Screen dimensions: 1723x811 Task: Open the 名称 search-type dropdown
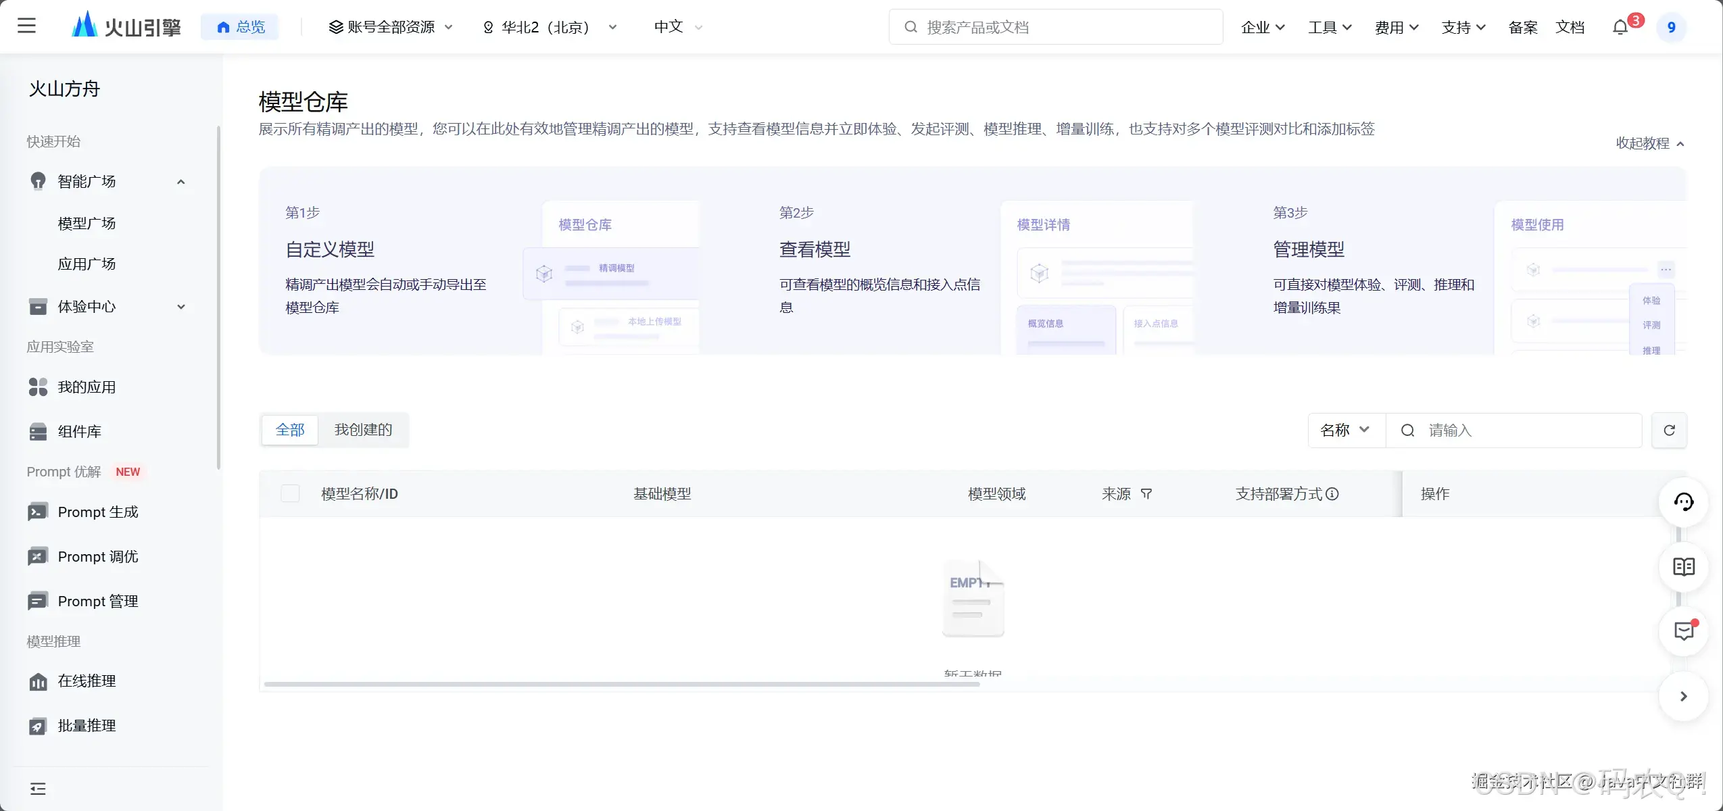pos(1345,431)
